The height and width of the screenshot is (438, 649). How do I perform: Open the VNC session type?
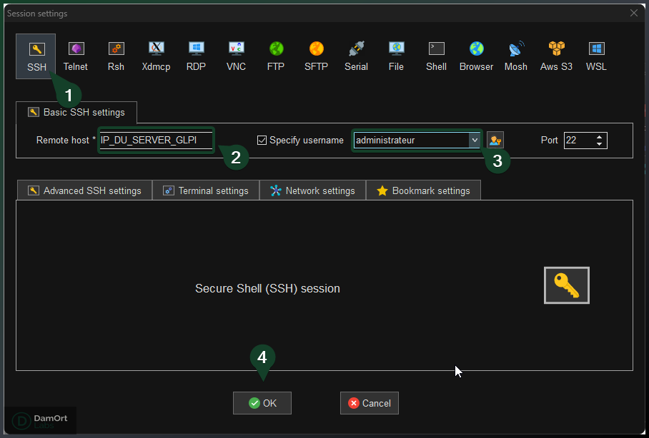tap(236, 56)
